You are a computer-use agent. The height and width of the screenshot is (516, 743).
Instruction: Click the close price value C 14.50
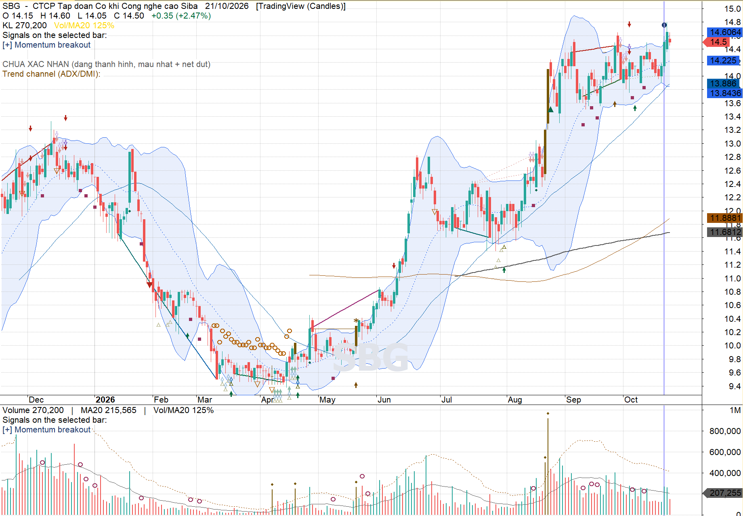click(129, 16)
